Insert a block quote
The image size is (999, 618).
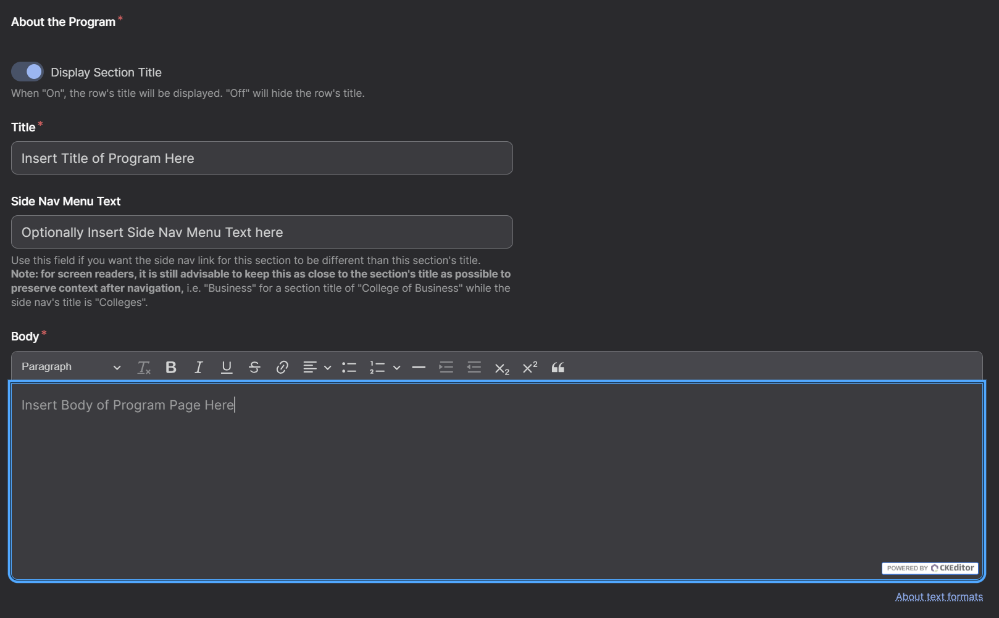tap(558, 368)
